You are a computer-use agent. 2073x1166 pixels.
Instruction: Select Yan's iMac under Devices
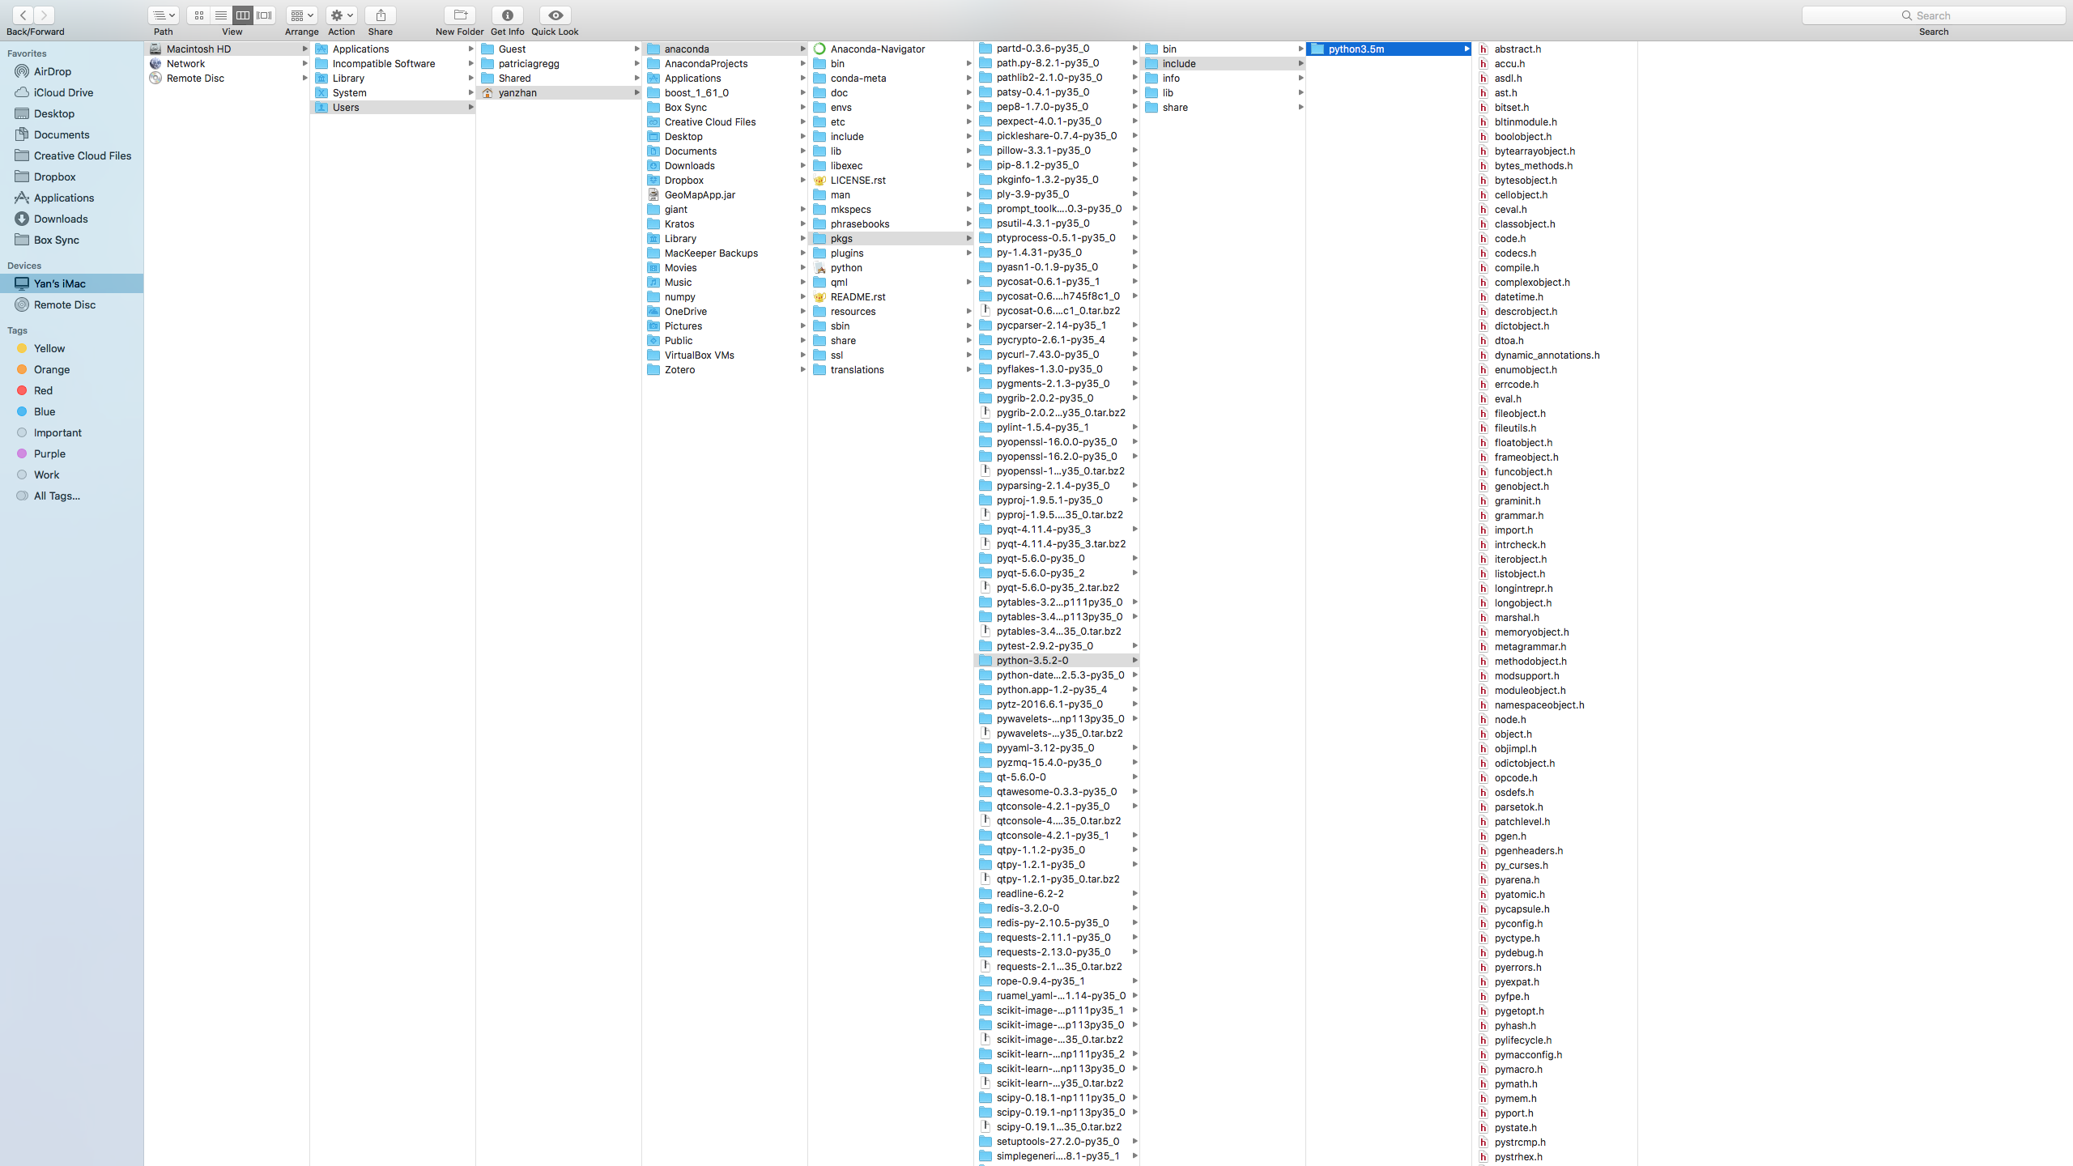pos(71,283)
